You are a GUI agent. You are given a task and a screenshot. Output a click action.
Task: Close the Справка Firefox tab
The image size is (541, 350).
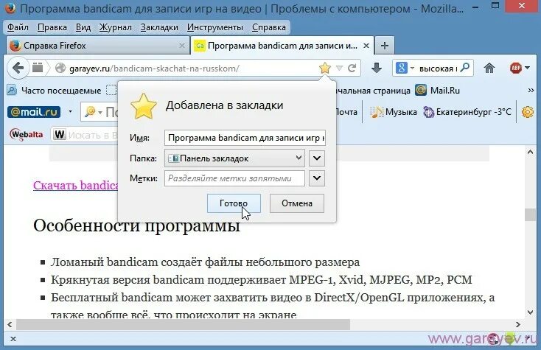(182, 46)
